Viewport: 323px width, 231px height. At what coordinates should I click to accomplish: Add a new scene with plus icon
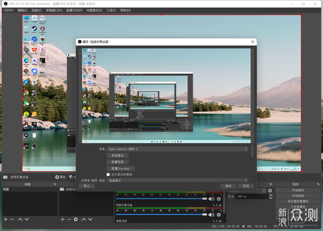6,219
